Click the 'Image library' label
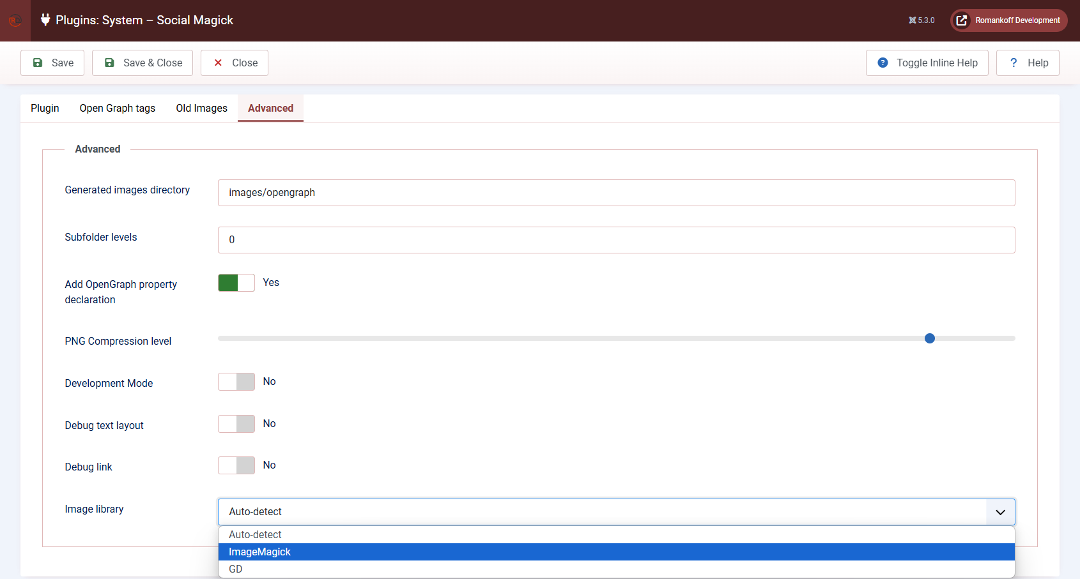The width and height of the screenshot is (1080, 579). (x=94, y=509)
